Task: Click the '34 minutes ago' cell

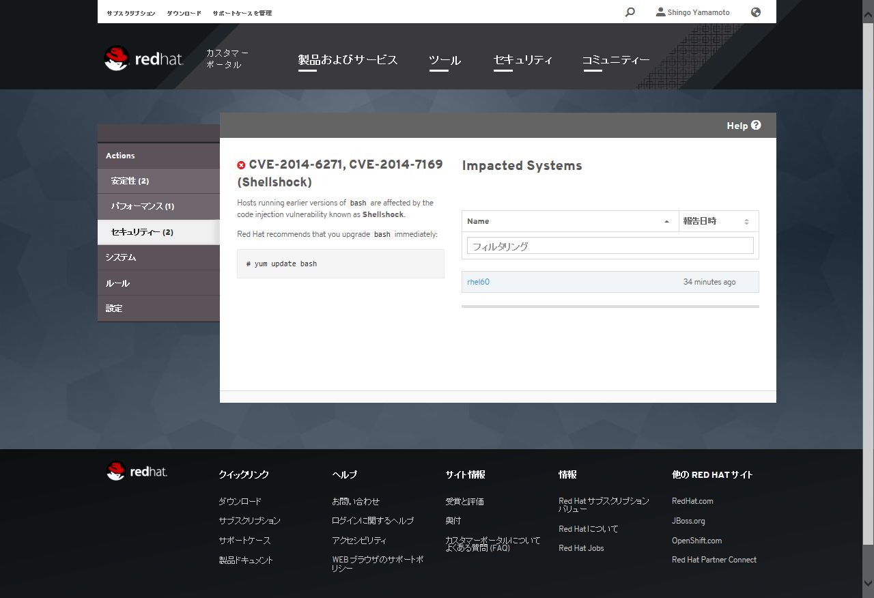Action: (x=709, y=282)
